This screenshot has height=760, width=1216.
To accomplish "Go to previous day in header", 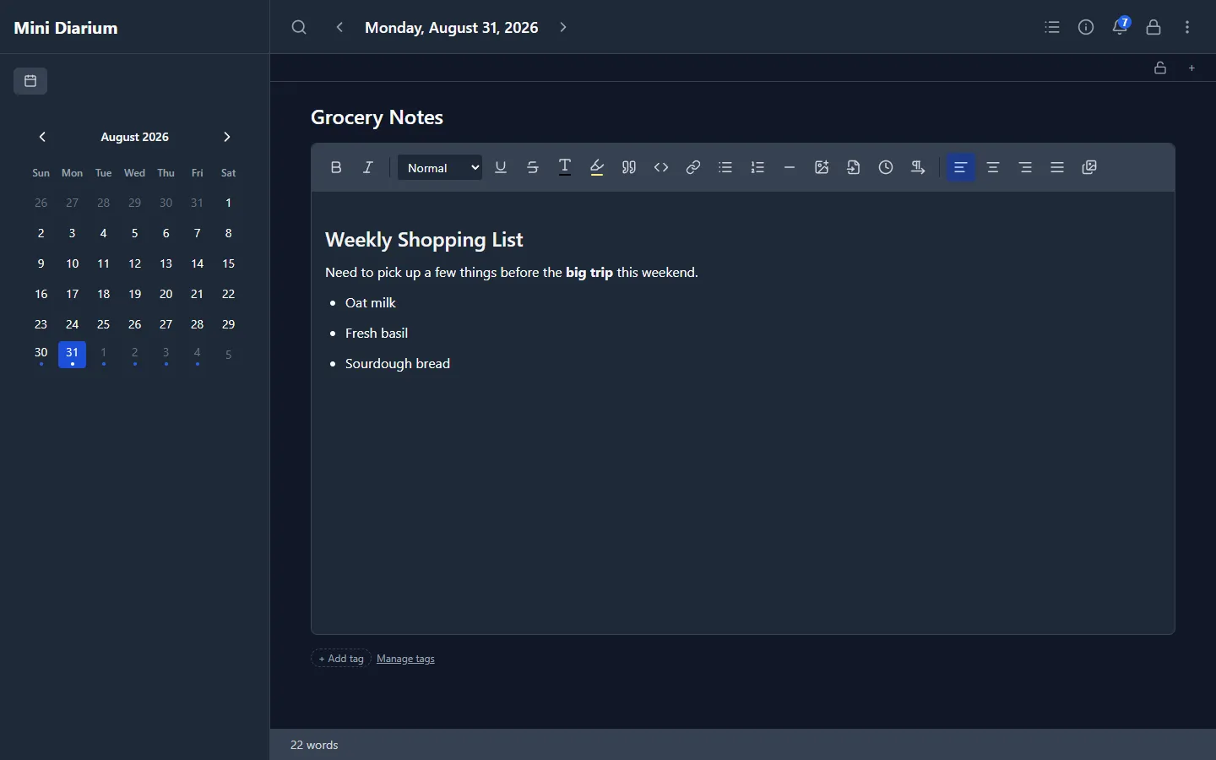I will (x=339, y=27).
